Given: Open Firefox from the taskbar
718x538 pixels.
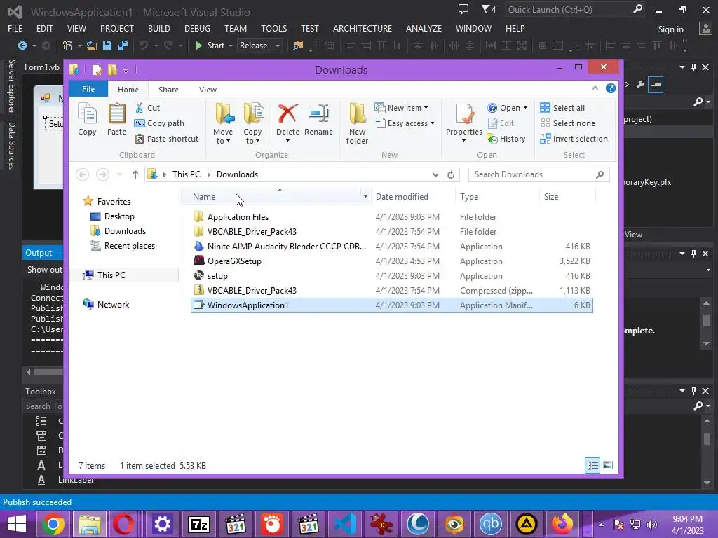Looking at the screenshot, I should (x=562, y=524).
